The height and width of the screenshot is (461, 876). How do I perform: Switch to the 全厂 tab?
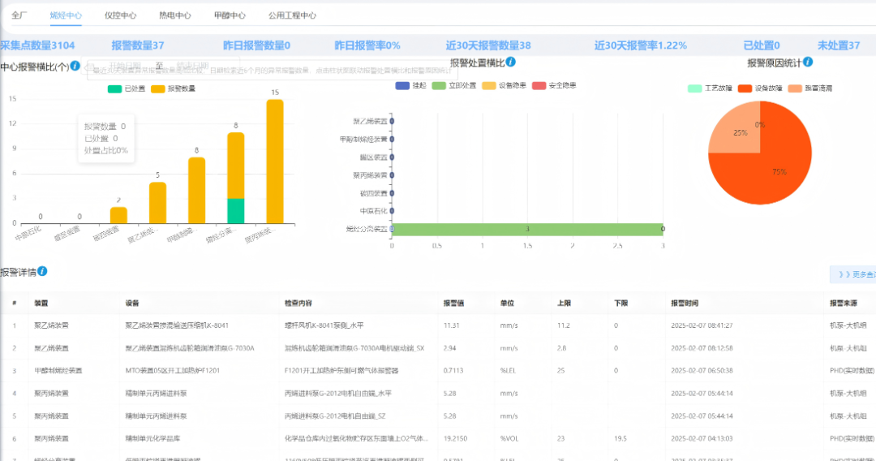(19, 15)
